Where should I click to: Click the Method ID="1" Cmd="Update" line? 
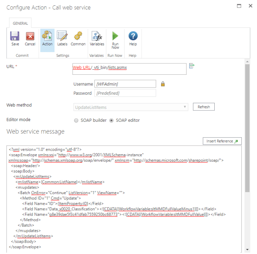tap(50, 198)
